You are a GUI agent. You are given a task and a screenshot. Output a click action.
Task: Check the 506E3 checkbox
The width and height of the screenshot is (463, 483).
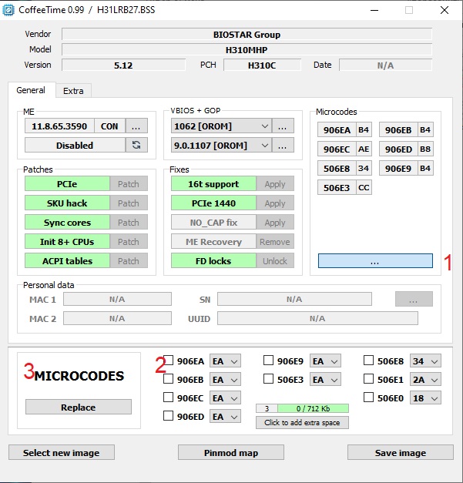tap(268, 379)
